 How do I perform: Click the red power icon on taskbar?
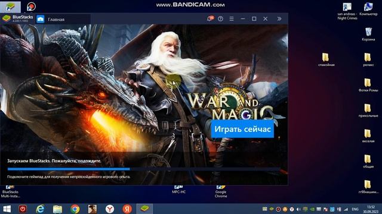tap(23, 209)
